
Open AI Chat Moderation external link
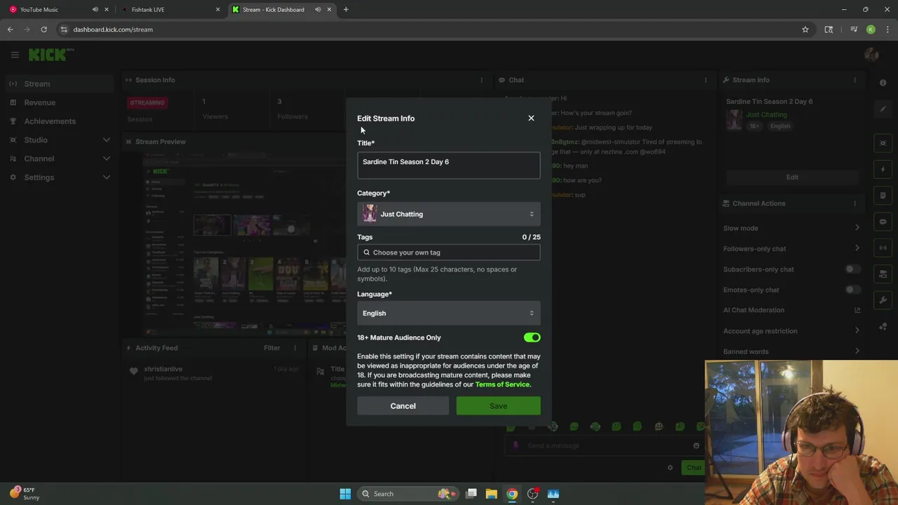coord(857,310)
